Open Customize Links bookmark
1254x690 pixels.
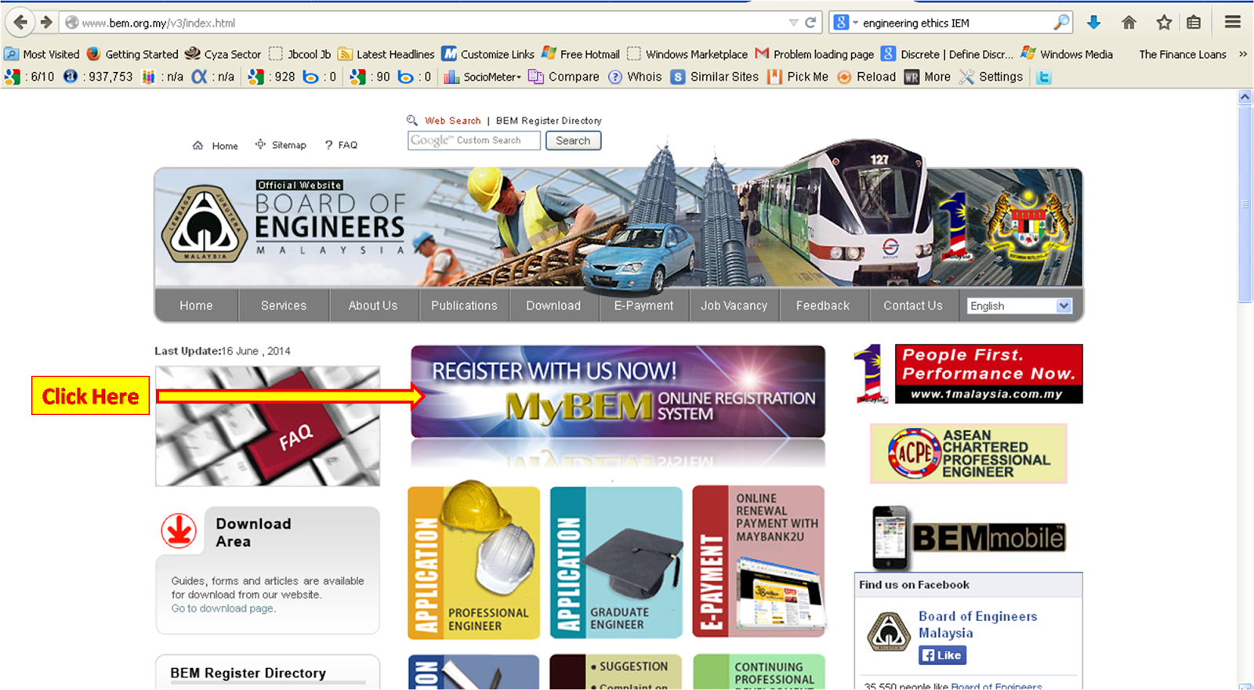(x=487, y=54)
